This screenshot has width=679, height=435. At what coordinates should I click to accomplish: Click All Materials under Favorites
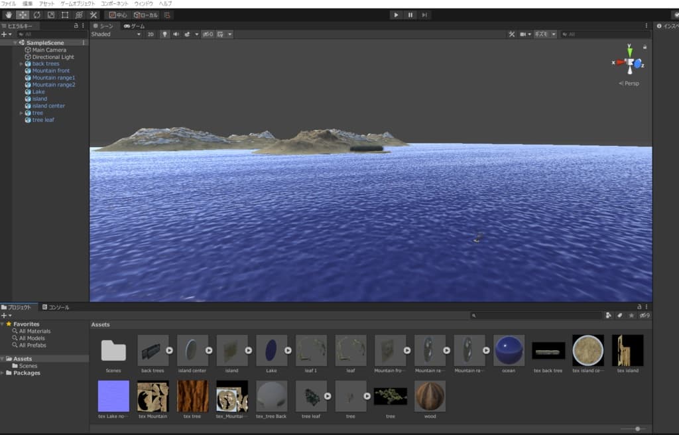tap(34, 331)
